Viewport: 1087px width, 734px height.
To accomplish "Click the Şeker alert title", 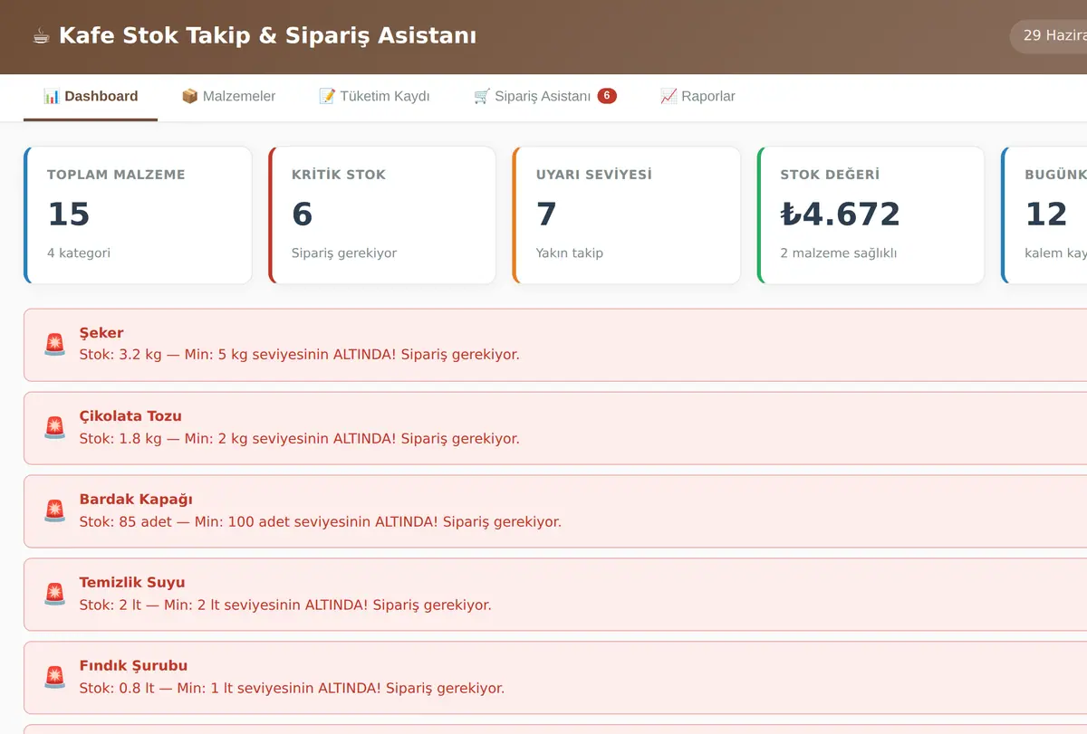I will click(101, 333).
